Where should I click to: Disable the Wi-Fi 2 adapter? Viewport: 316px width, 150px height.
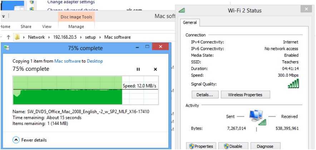[x=233, y=146]
